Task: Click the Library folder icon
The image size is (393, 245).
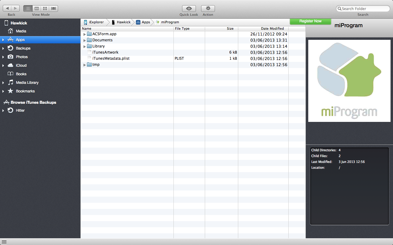Action: point(89,46)
